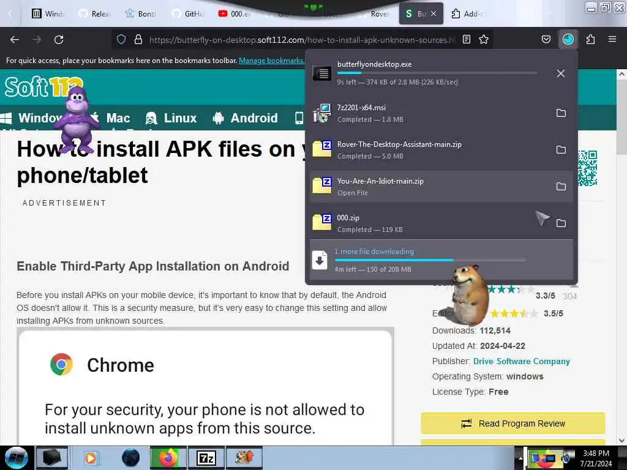Click the hamster desktop character
627x470 pixels.
(x=470, y=295)
